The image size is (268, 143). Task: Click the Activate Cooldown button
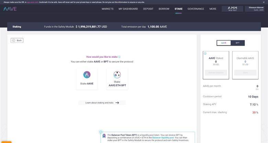[x=216, y=73]
